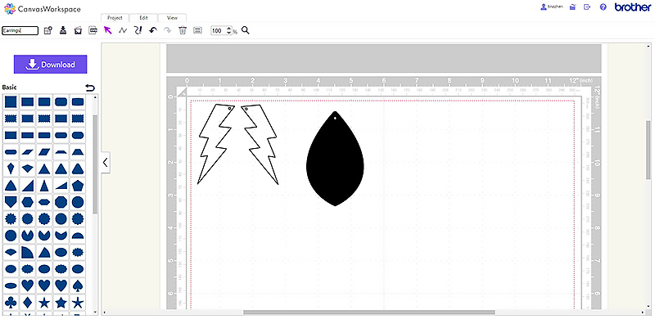Screen dimensions: 655x319
Task: Decrease zoom with the down stepper arrow
Action: coord(228,33)
